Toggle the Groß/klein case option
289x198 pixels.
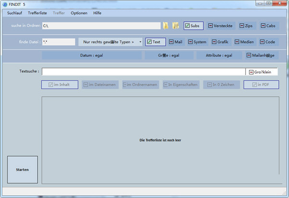pos(262,72)
